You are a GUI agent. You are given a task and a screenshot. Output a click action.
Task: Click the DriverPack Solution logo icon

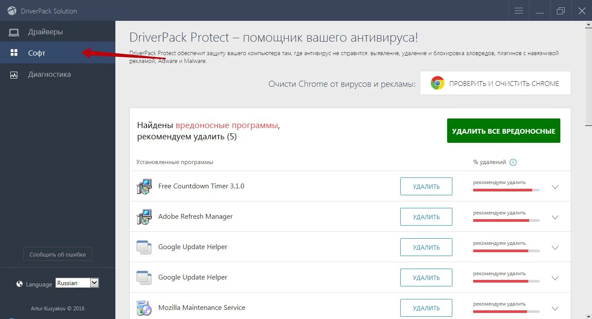(x=12, y=11)
